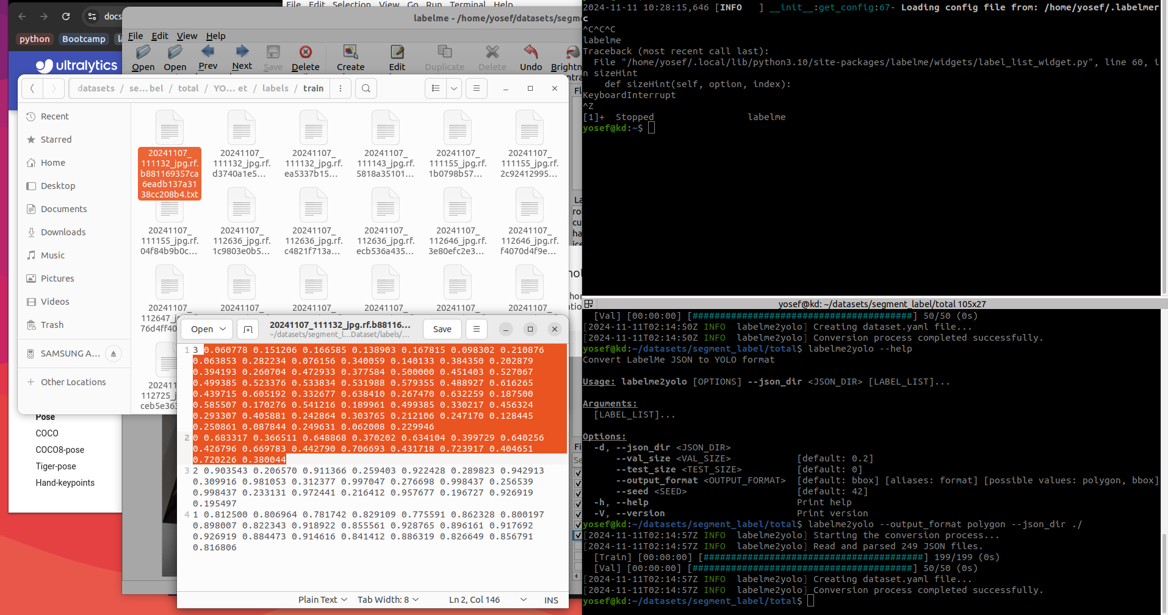1168x615 pixels.
Task: Select file 20241107_111143_jpg.rf.5818a35101…
Action: click(386, 145)
